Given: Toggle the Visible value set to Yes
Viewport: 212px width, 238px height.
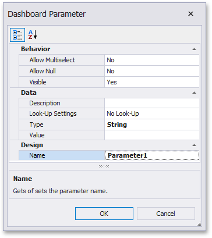Looking at the screenshot, I should 152,82.
